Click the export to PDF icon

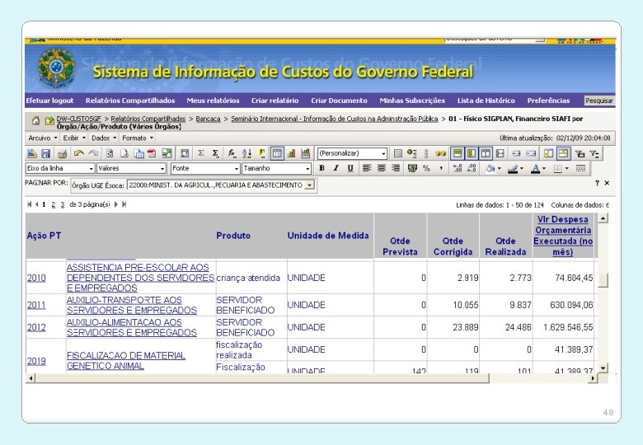(152, 153)
